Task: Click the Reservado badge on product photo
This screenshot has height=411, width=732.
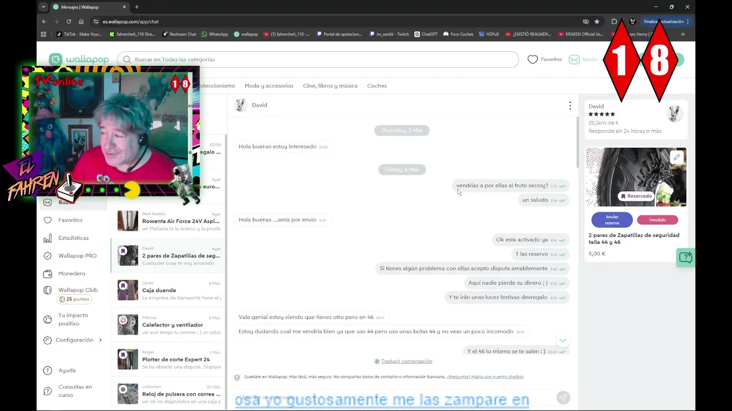Action: pyautogui.click(x=636, y=196)
